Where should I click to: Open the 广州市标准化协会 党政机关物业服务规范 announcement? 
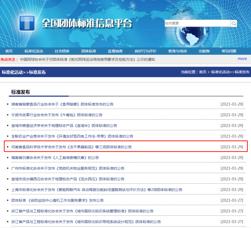coord(68,168)
